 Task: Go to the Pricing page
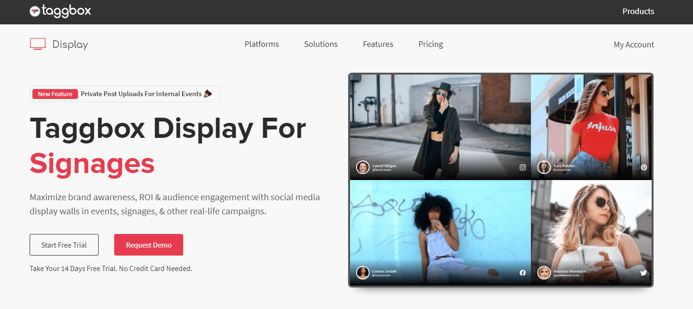pyautogui.click(x=430, y=44)
